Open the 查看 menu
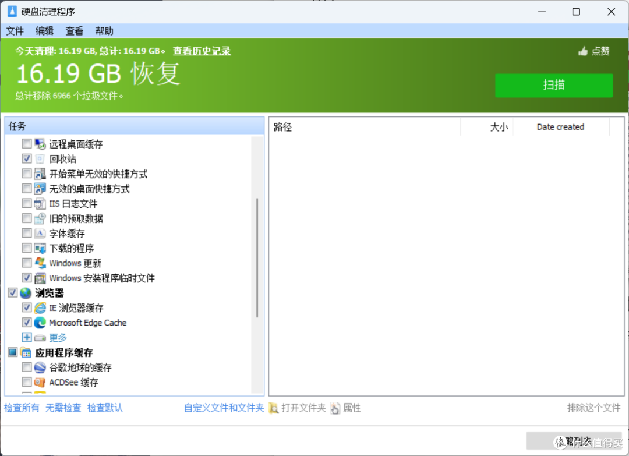This screenshot has height=456, width=629. click(x=74, y=31)
